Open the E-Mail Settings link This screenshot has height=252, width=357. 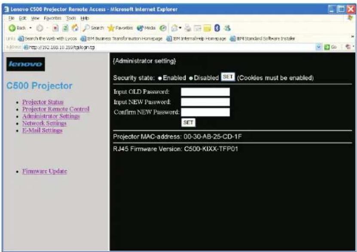pyautogui.click(x=43, y=131)
